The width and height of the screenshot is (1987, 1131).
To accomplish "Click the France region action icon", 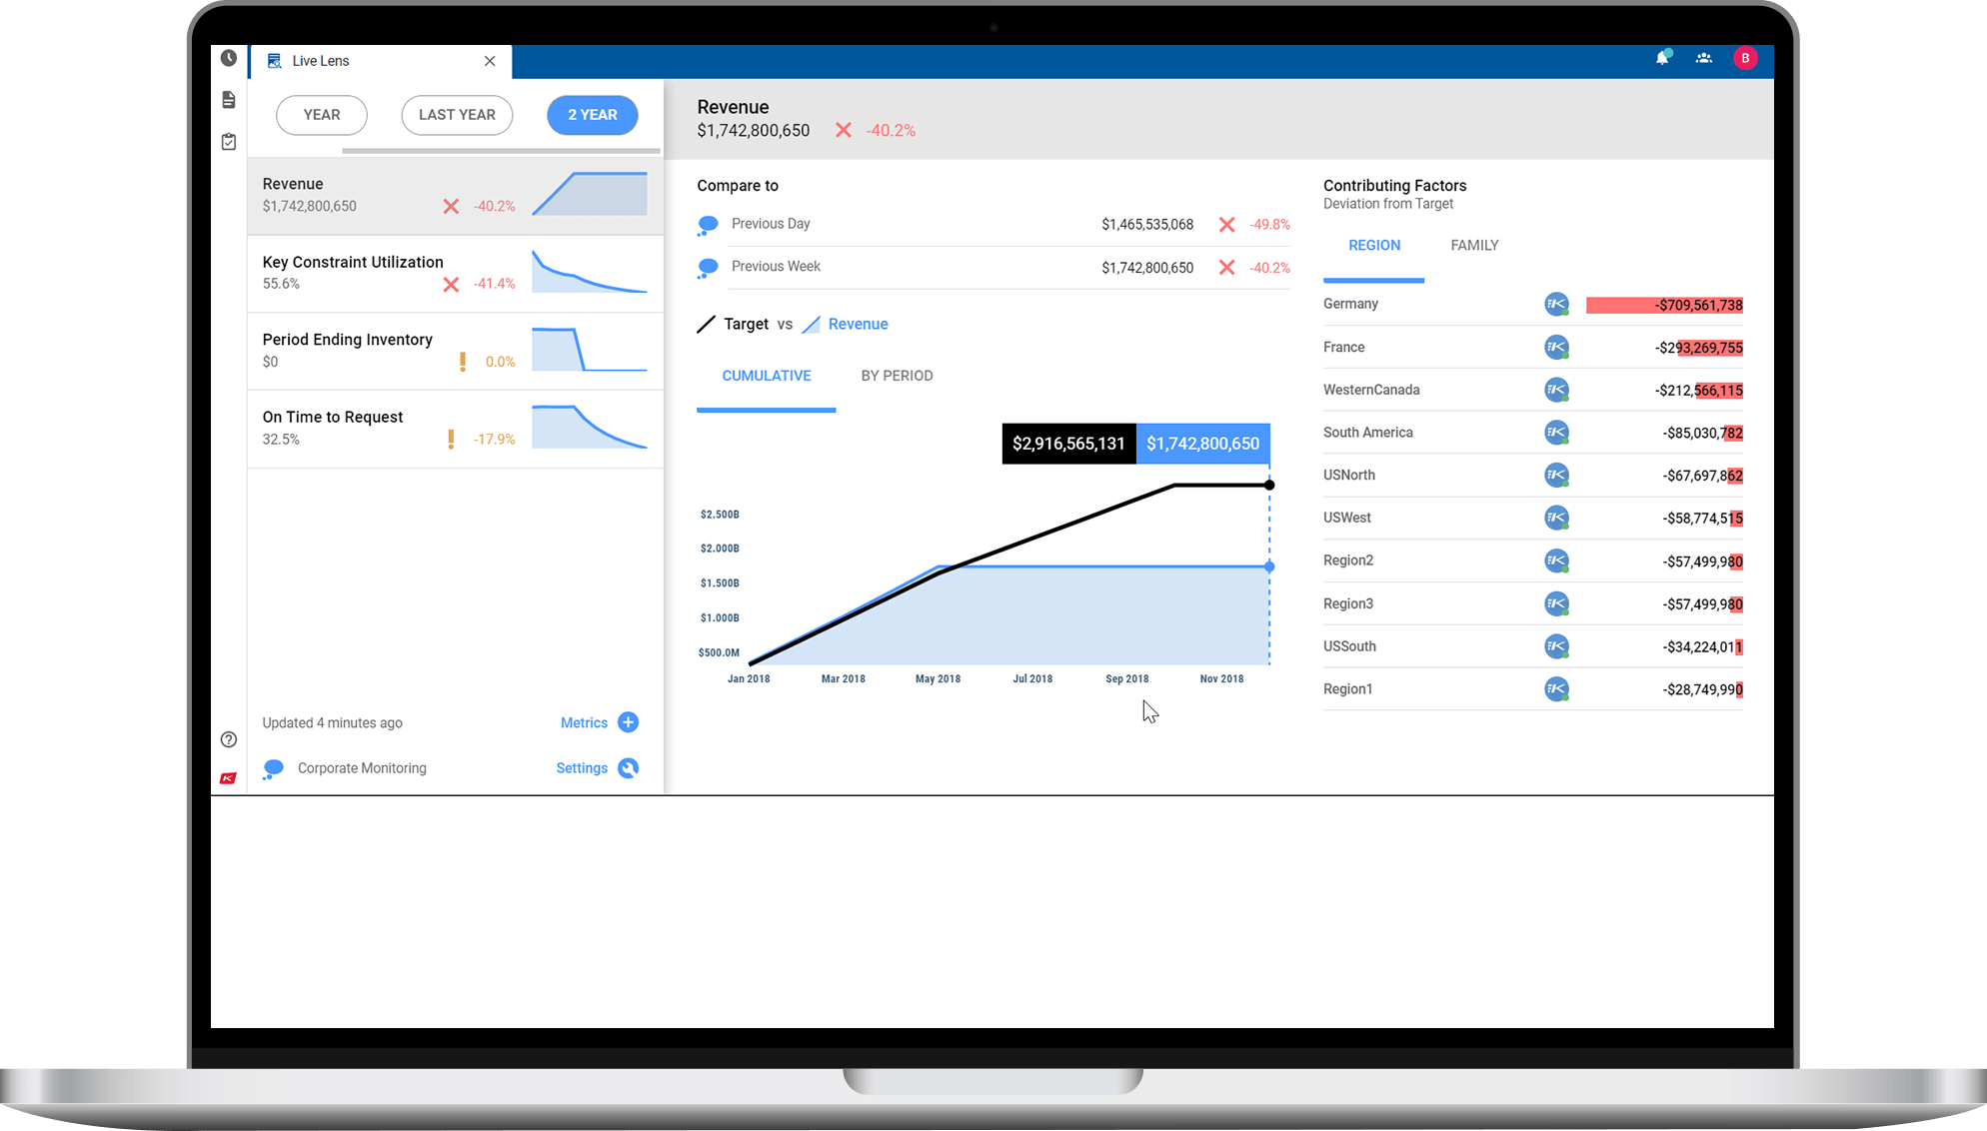I will coord(1556,347).
